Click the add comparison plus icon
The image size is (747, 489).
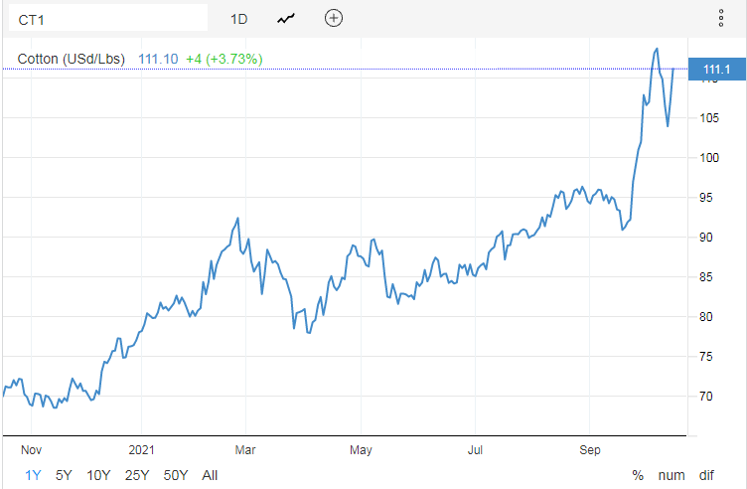(x=334, y=18)
